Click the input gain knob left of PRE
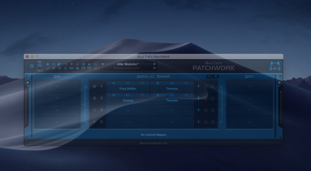 click(x=28, y=82)
